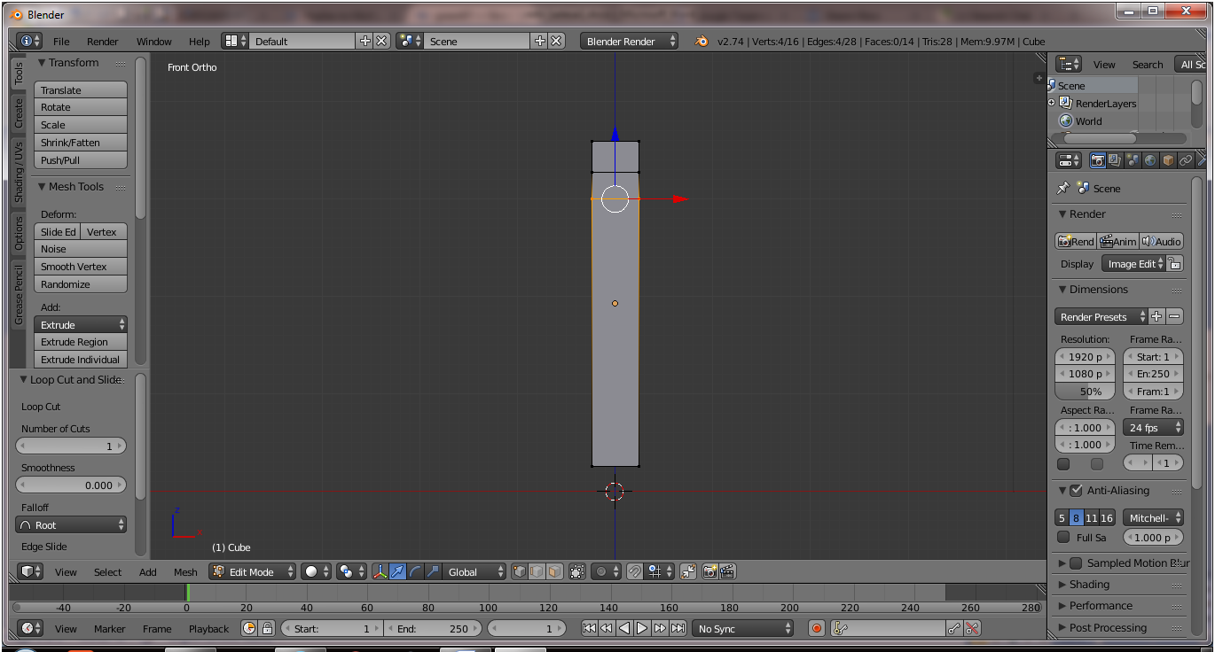Click the OpenGL render active viewport camera icon
1215x652 pixels.
(709, 572)
